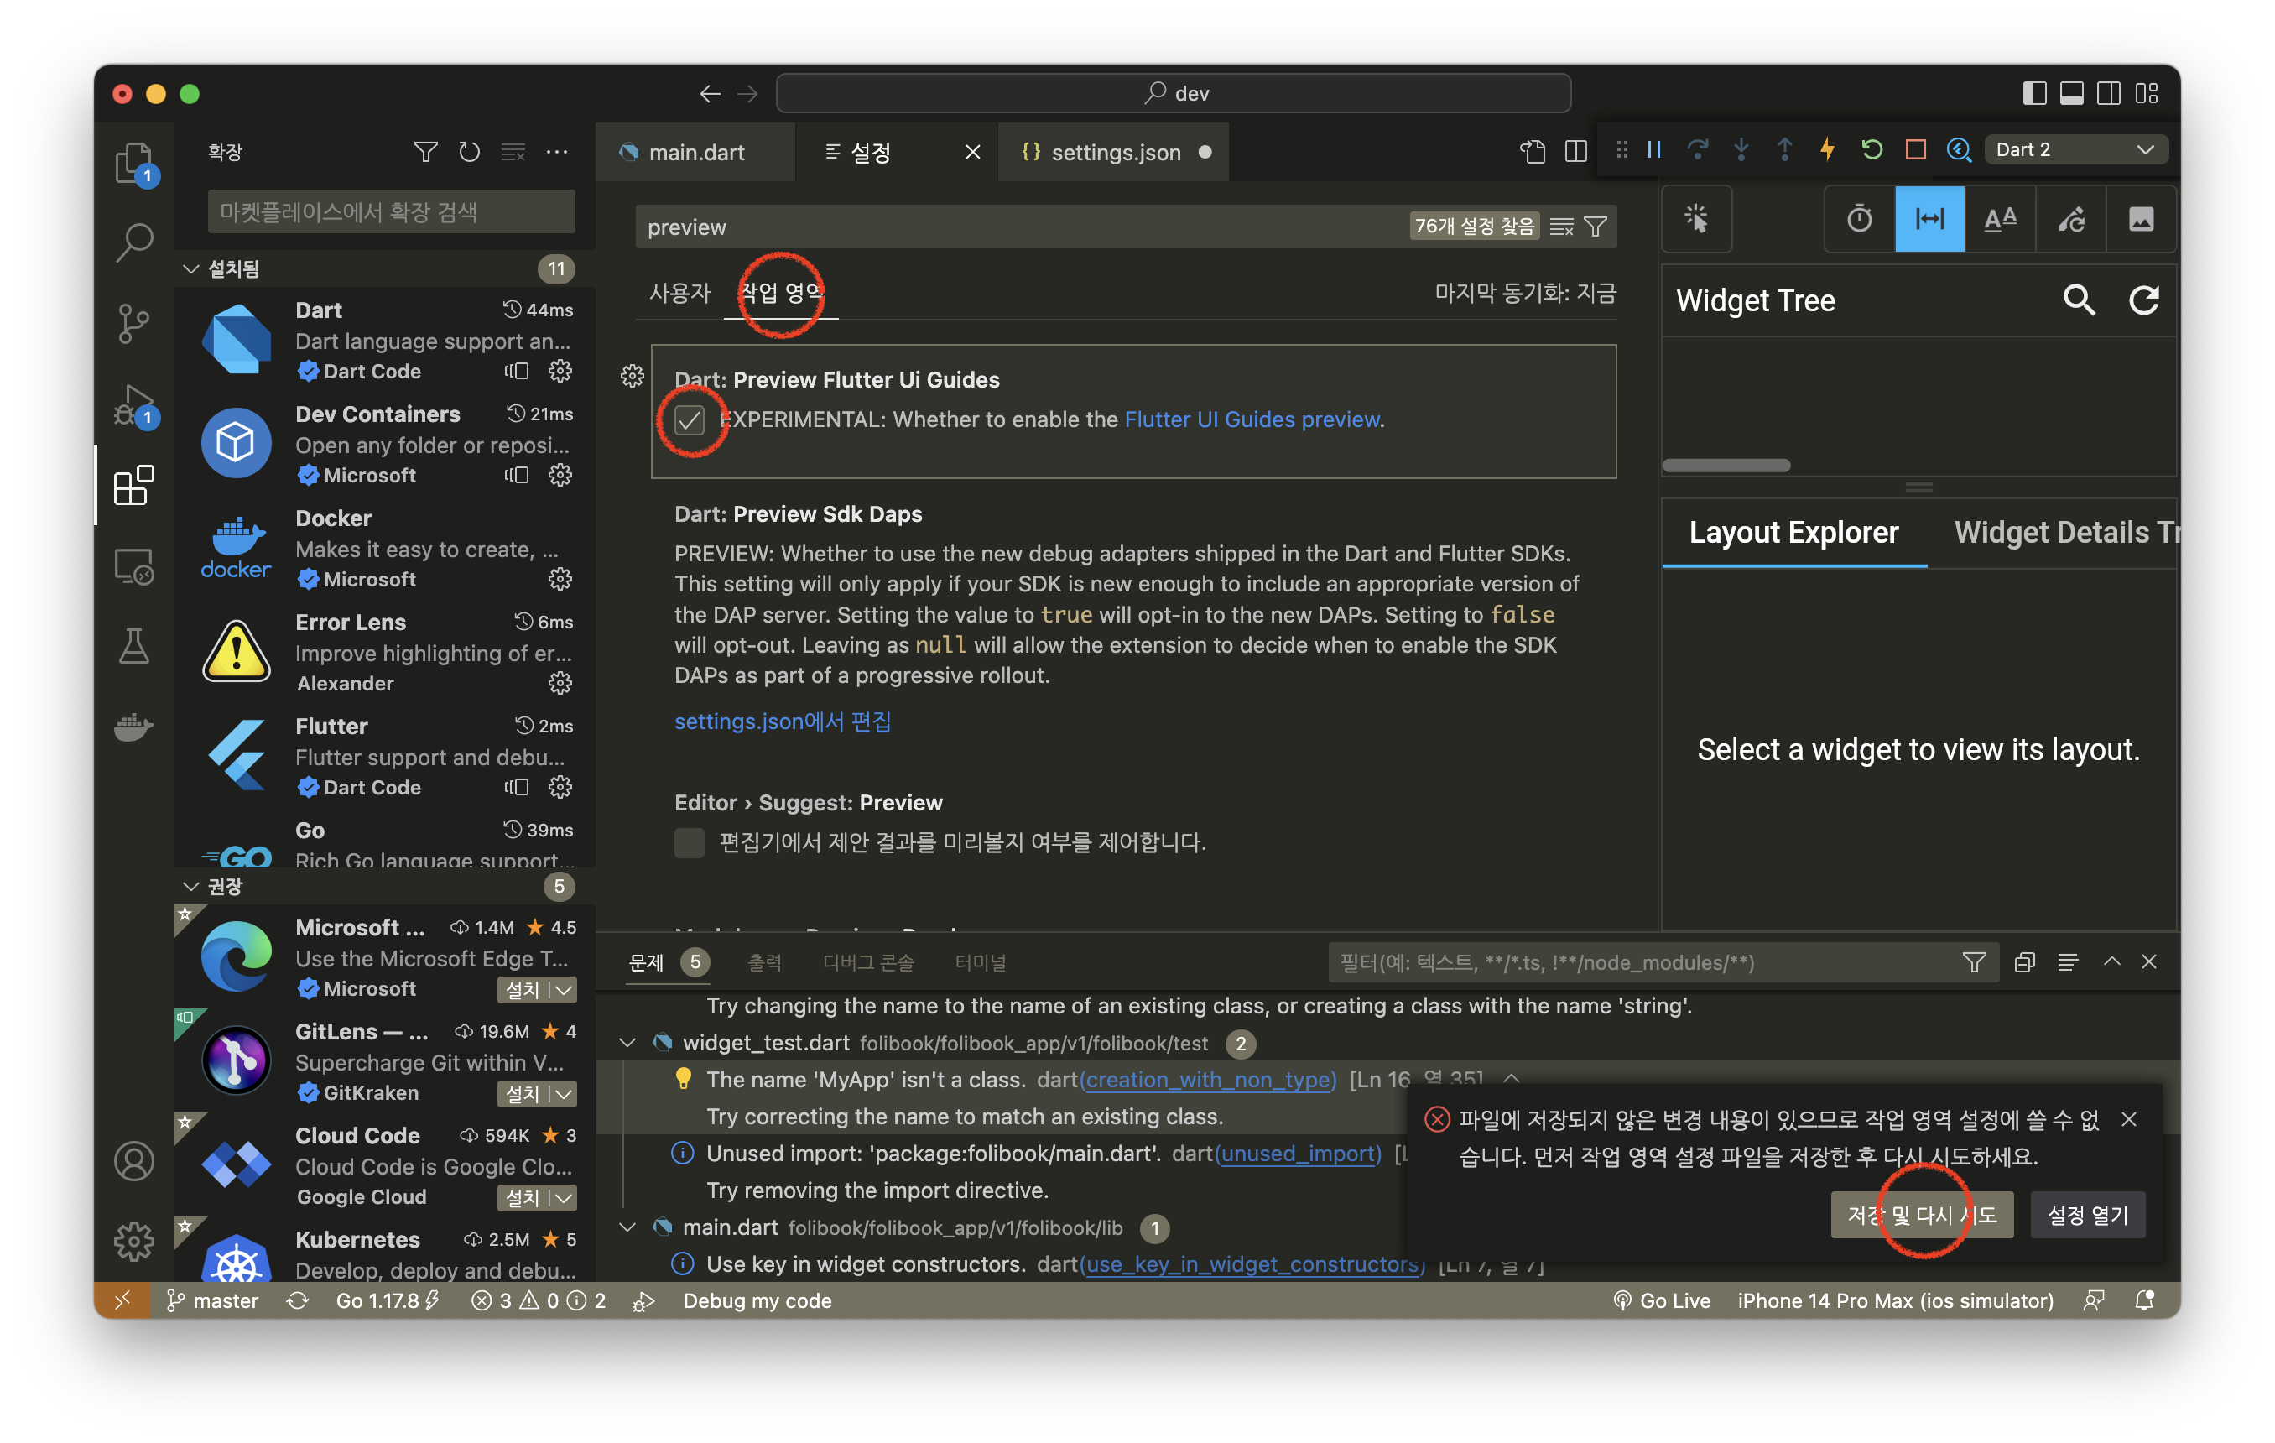Image resolution: width=2275 pixels, height=1443 pixels.
Task: Open Accounts menu in activity bar
Action: 133,1160
